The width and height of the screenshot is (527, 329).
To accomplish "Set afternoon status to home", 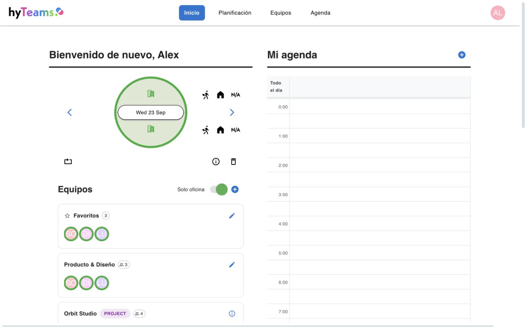I will point(220,130).
